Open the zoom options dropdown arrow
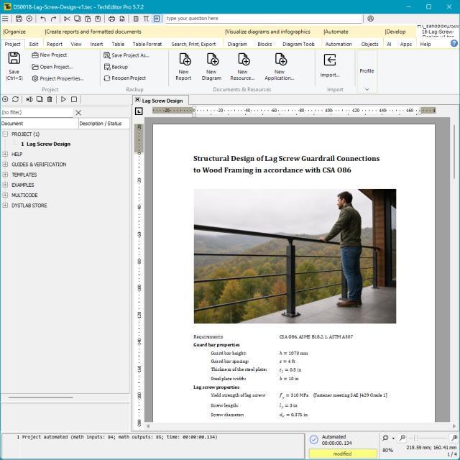Image resolution: width=460 pixels, height=460 pixels. point(393,438)
